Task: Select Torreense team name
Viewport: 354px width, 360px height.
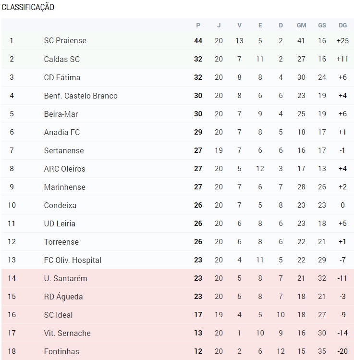Action: (x=61, y=242)
